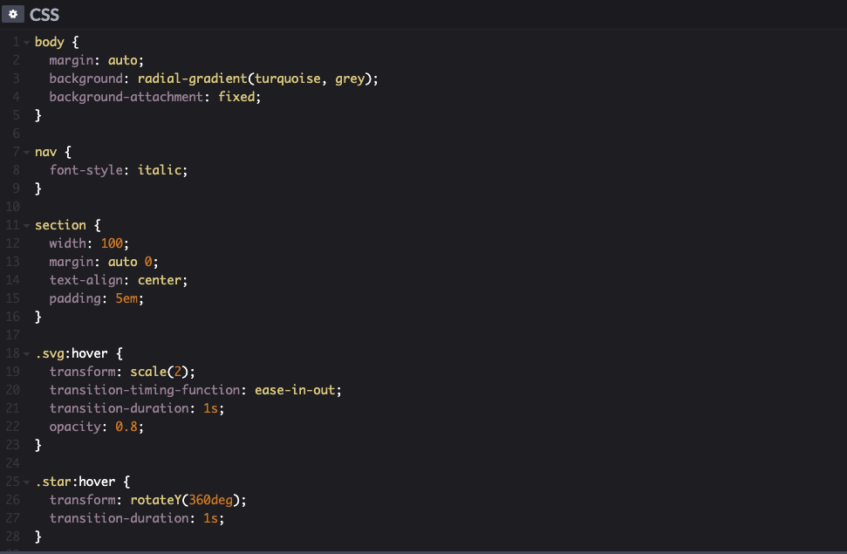Click the font-style italic value
This screenshot has height=554, width=847.
tap(161, 169)
